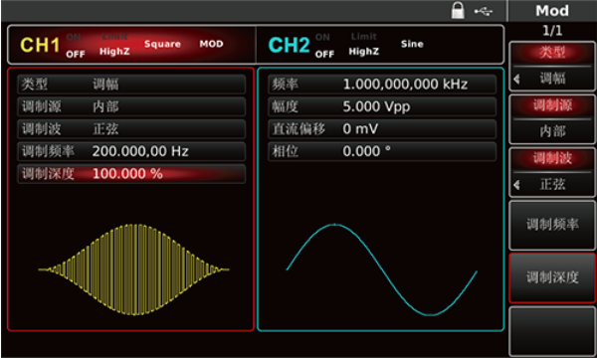The image size is (597, 358).
Task: Click the CH1 MOD status label
Action: [x=211, y=44]
